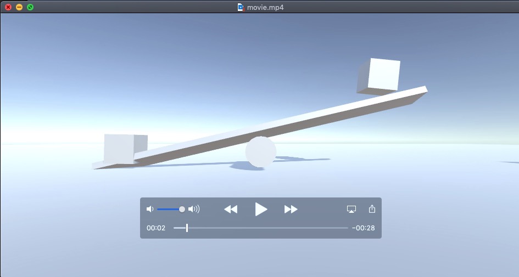Screen dimensions: 519x277
Task: Click the elapsed time 00:02 label
Action: tap(156, 228)
